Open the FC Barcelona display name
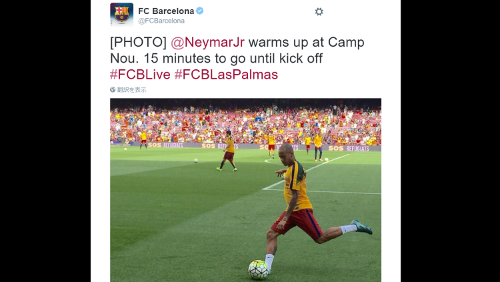The height and width of the screenshot is (282, 500). tap(166, 11)
